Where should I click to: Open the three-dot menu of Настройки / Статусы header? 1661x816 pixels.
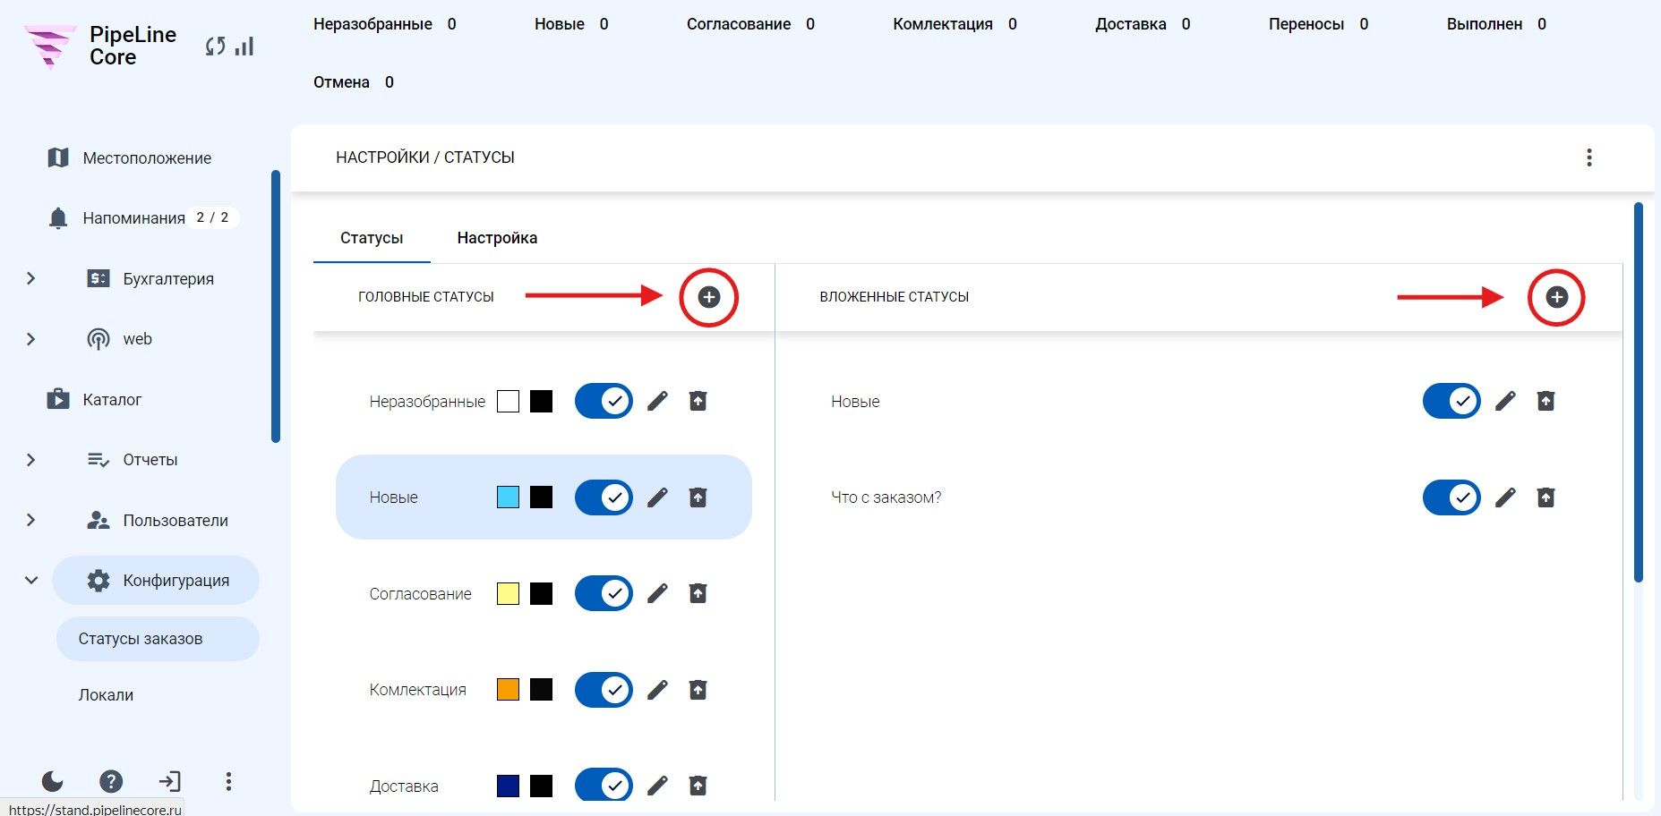pos(1589,157)
